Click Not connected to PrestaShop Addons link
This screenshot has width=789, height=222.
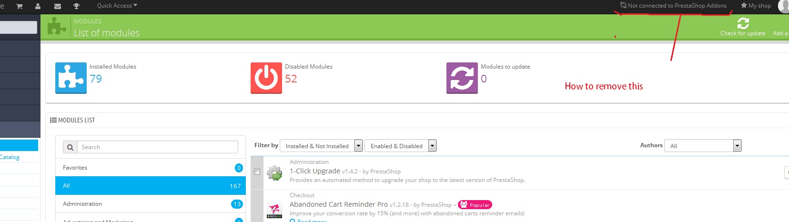point(673,6)
